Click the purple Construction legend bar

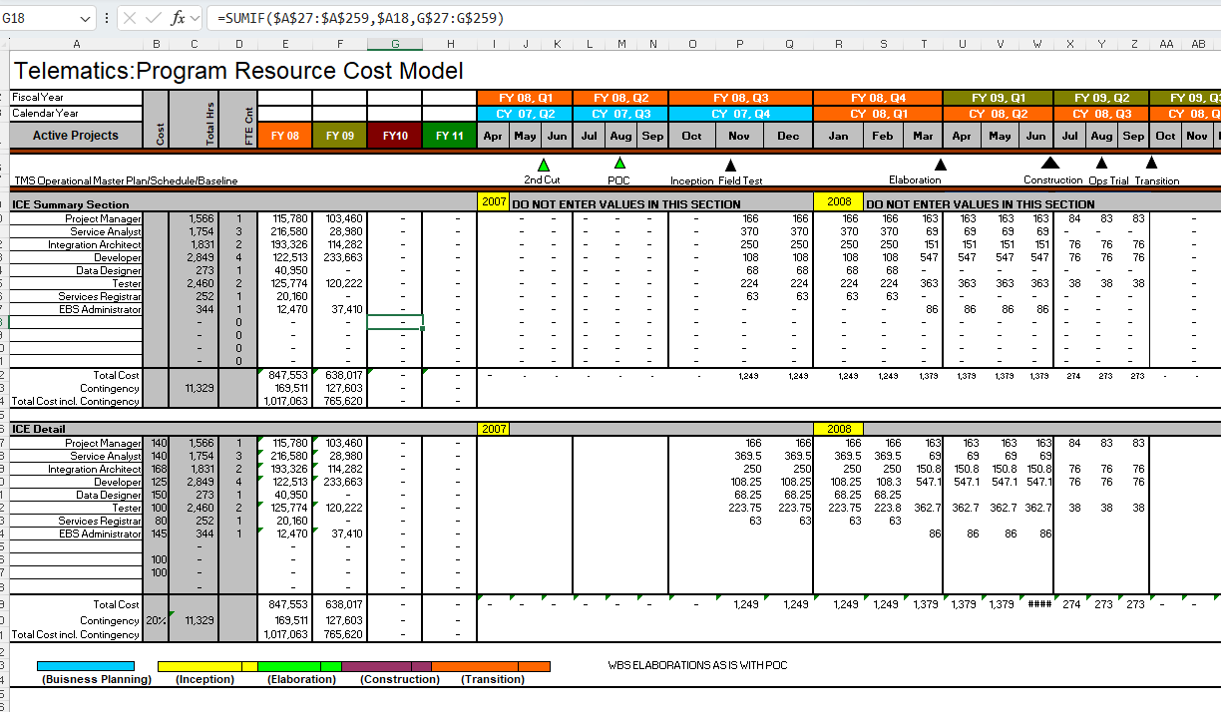(376, 666)
